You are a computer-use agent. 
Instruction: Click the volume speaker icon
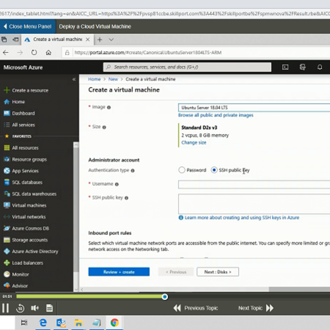click(35, 308)
